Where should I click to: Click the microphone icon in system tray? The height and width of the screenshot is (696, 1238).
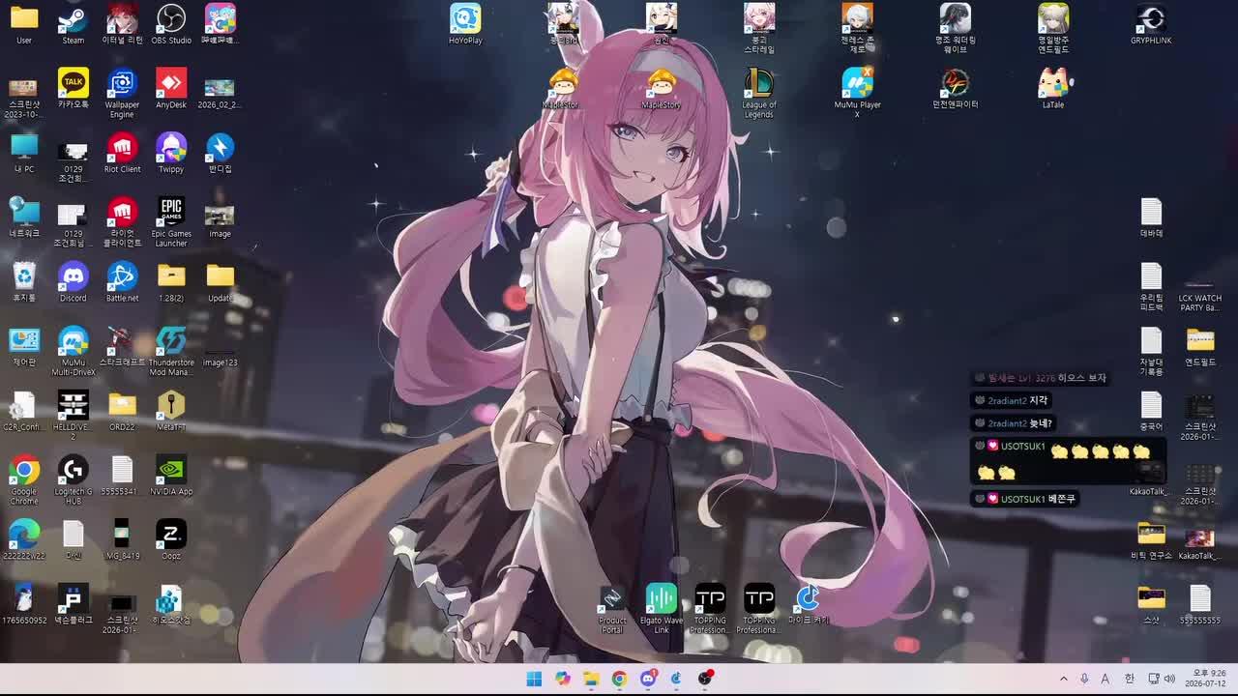point(1084,679)
